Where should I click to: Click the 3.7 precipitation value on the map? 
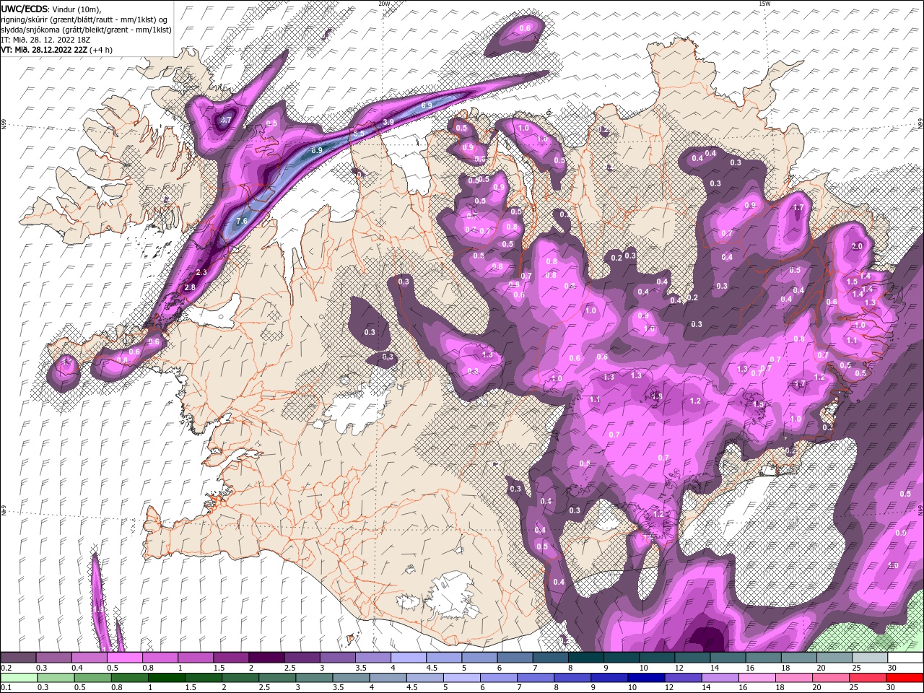point(225,120)
